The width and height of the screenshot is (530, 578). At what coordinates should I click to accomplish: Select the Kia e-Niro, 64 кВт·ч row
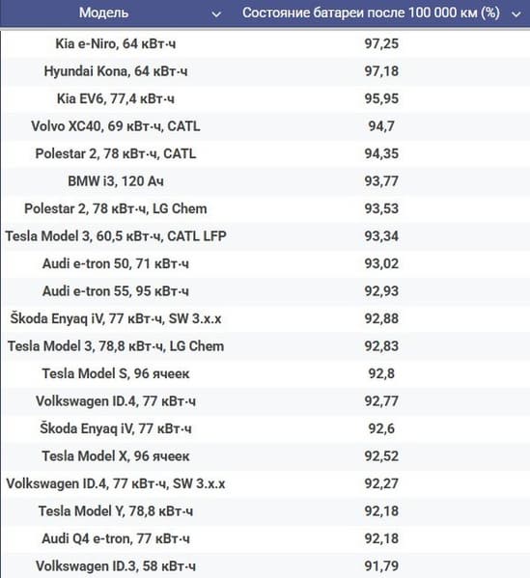[267, 43]
